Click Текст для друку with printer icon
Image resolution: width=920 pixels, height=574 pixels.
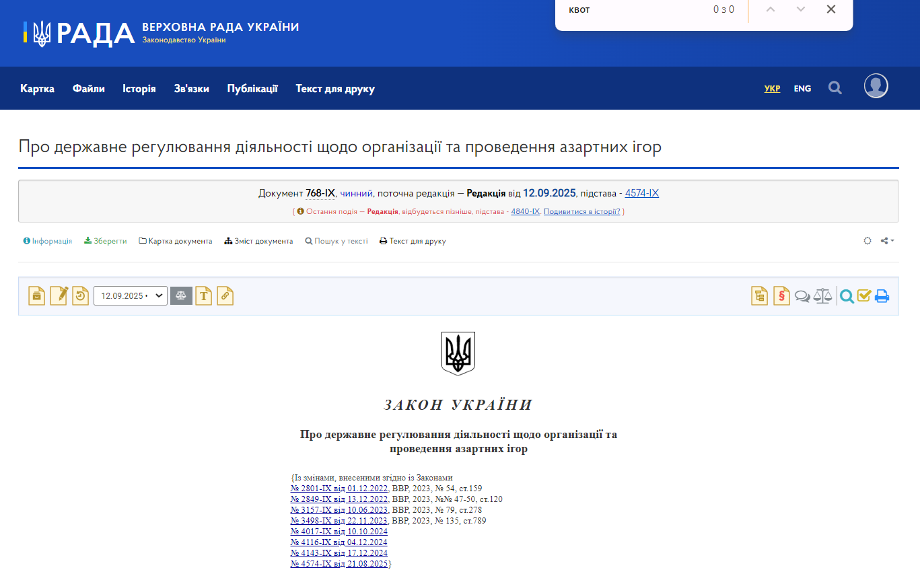pos(413,241)
